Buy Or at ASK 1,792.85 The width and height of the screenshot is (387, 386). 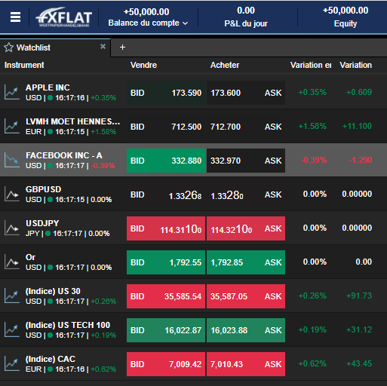246,262
